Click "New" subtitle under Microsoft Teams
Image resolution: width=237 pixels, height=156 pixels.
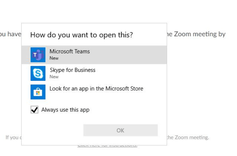54,58
